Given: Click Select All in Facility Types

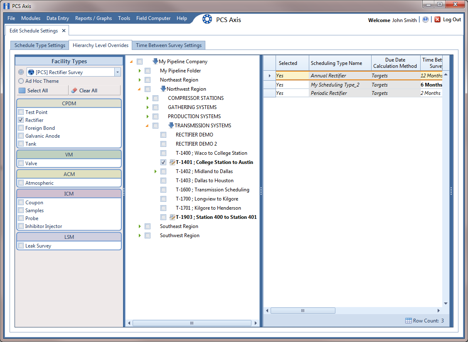Looking at the screenshot, I should tap(42, 91).
